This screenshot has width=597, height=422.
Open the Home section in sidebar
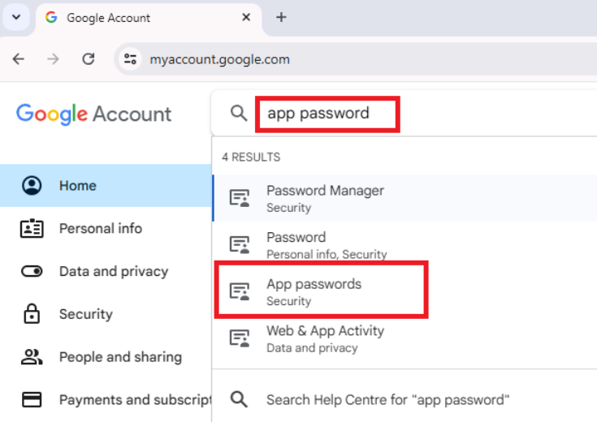coord(106,185)
